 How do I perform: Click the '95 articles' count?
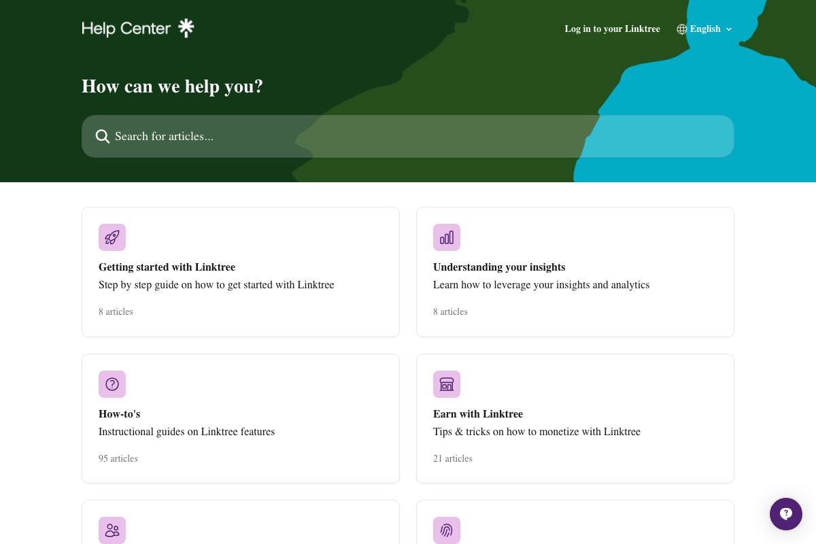pos(118,459)
